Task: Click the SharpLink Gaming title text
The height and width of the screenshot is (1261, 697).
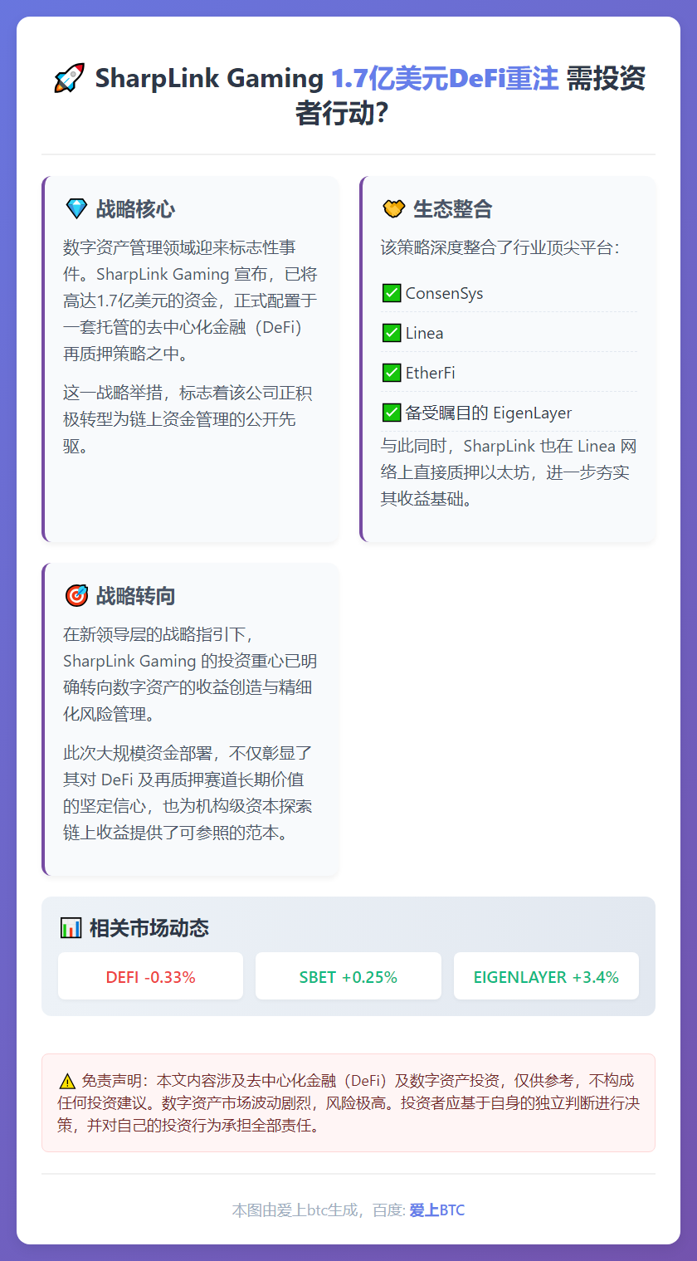Action: pyautogui.click(x=209, y=79)
